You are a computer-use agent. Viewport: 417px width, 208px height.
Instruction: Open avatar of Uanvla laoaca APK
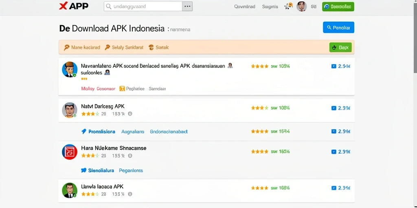[x=70, y=190]
